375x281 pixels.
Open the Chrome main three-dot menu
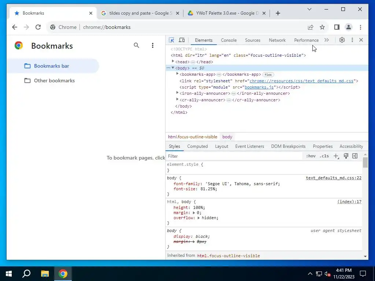tap(360, 27)
